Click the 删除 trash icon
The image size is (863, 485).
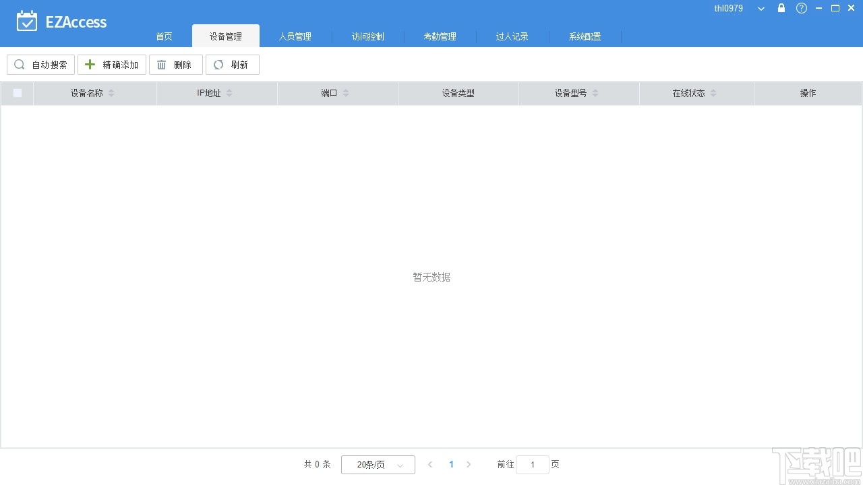pyautogui.click(x=161, y=64)
